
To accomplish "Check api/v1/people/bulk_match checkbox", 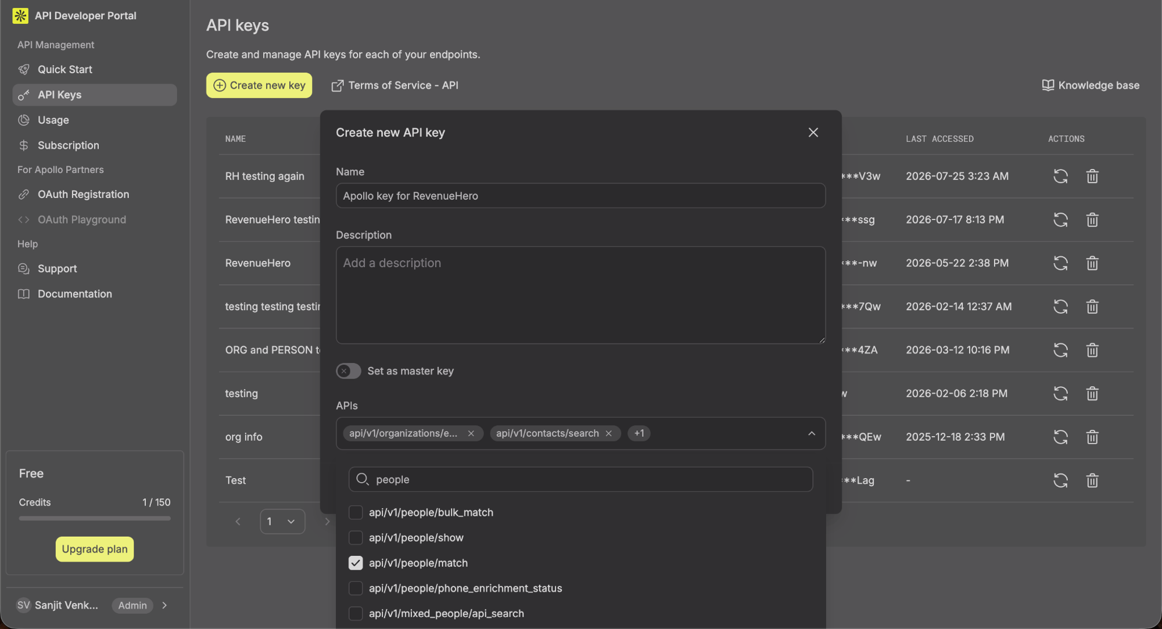I will pos(356,512).
